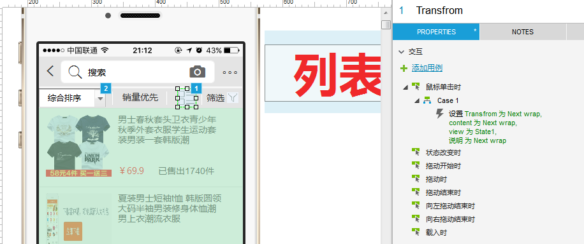Image resolution: width=584 pixels, height=244 pixels.
Task: Click the Transfrom widget name field
Action: click(x=439, y=10)
